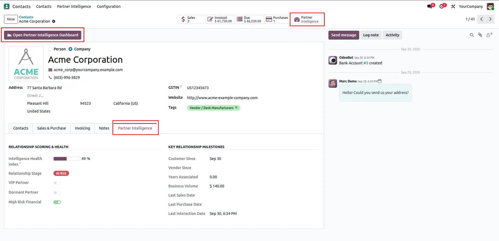This screenshot has width=499, height=241.
Task: Click the debug tools wrench icon
Action: click(x=453, y=7)
